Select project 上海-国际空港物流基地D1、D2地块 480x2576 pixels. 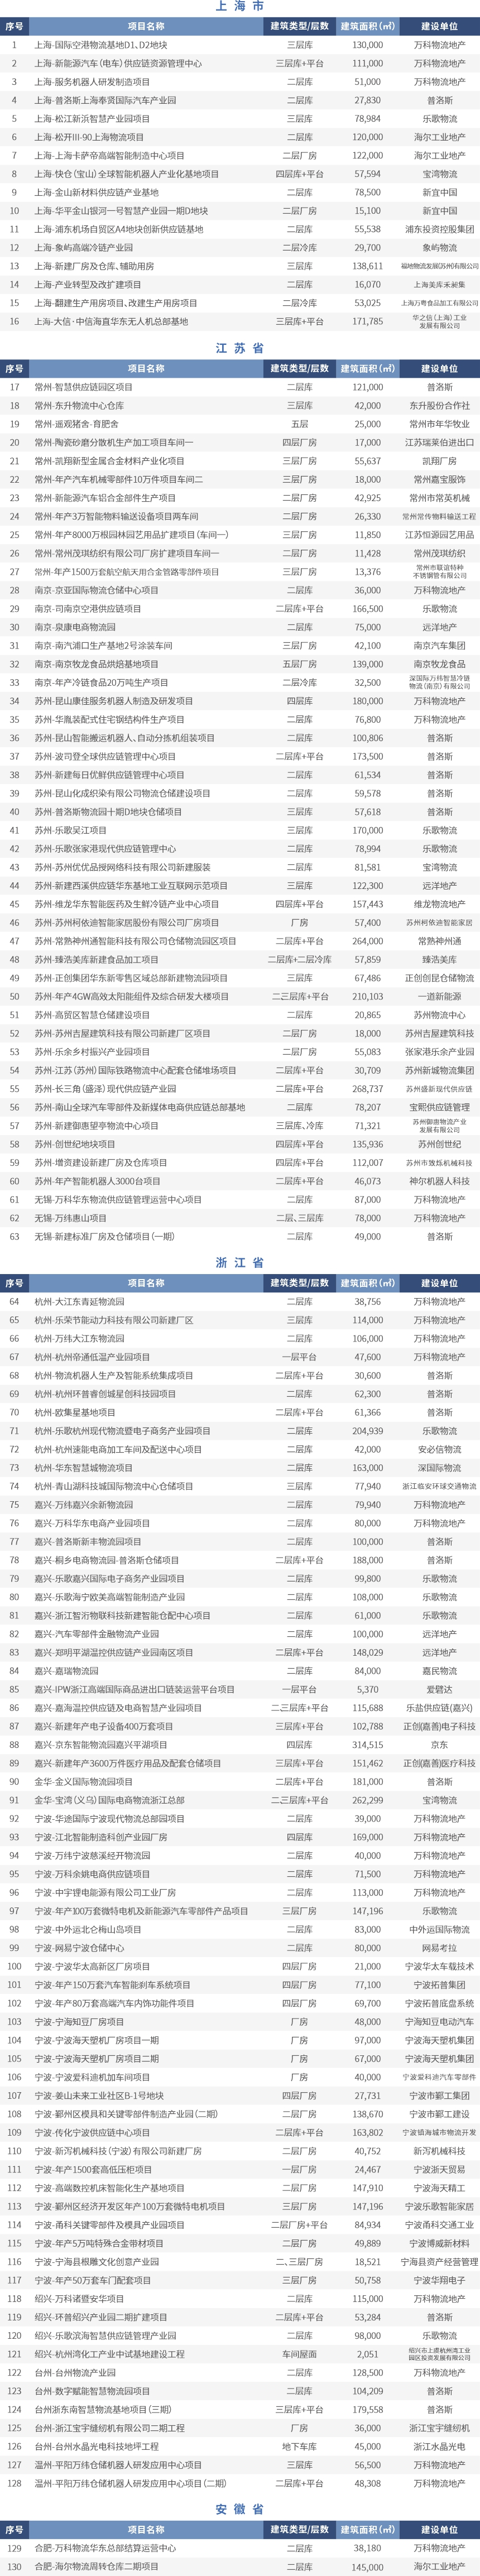(x=101, y=45)
